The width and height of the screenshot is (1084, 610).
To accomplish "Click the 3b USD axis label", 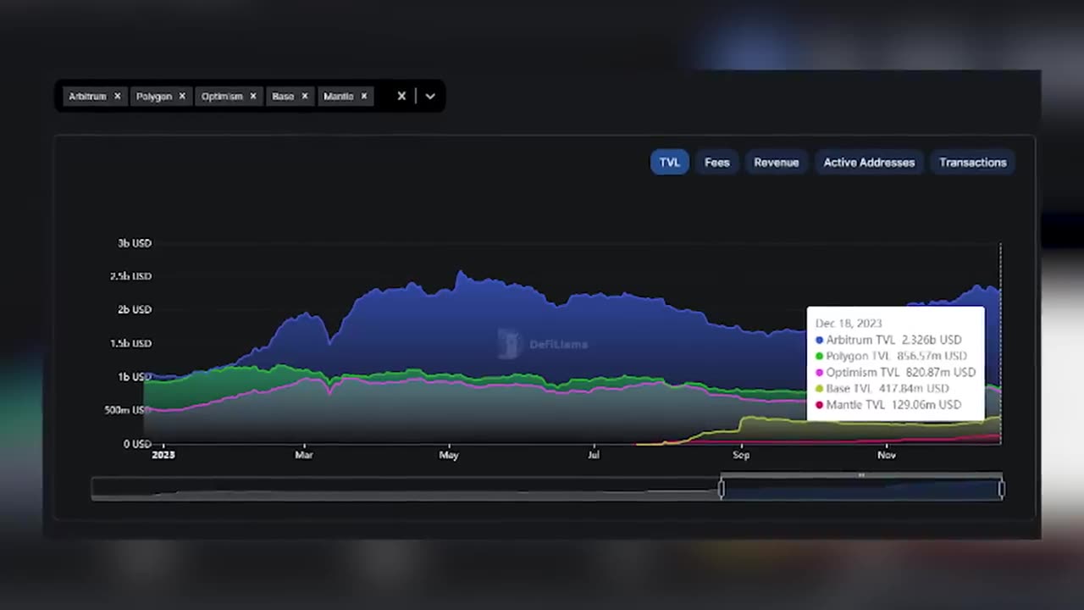I will click(135, 243).
